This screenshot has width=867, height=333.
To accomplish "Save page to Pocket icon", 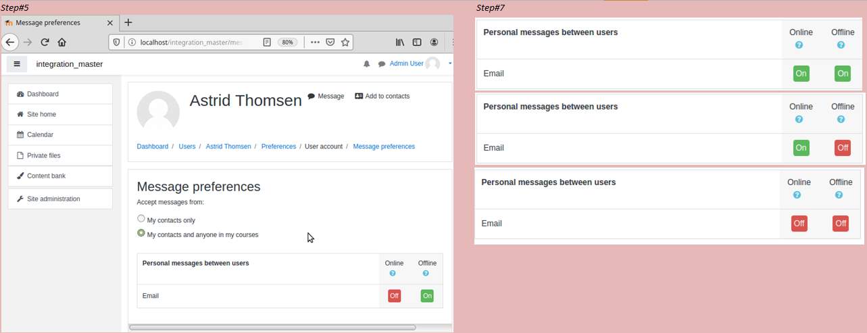I will click(x=330, y=42).
